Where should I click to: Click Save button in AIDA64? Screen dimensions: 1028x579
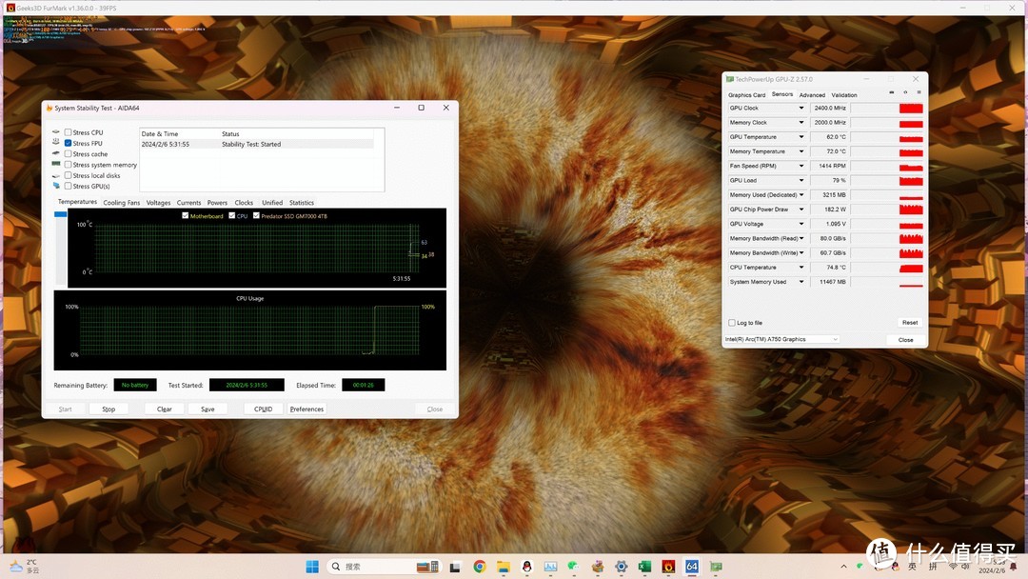pos(208,409)
